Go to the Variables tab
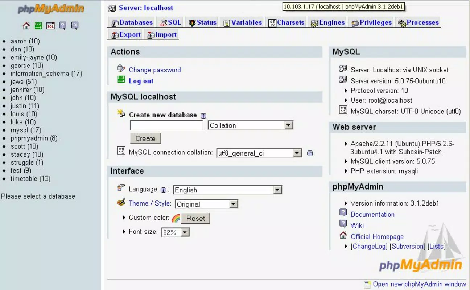Screen dimensions: 470x290 [x=242, y=22]
